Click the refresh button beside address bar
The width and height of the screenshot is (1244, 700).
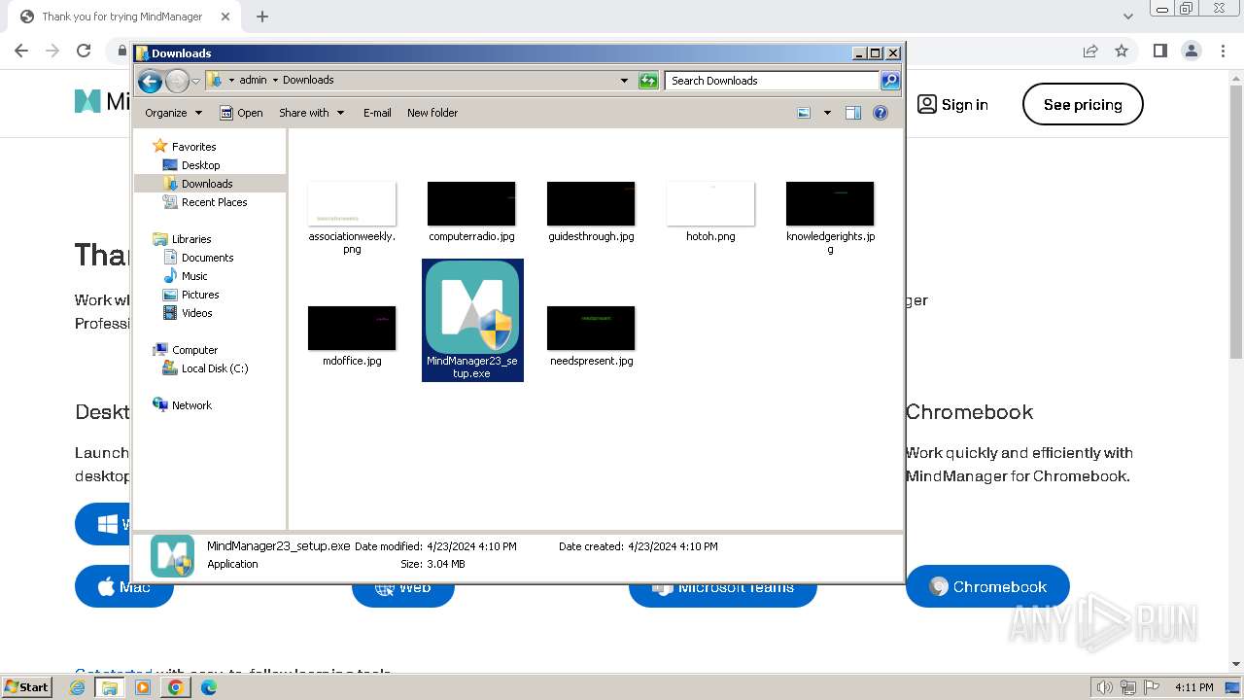(648, 81)
